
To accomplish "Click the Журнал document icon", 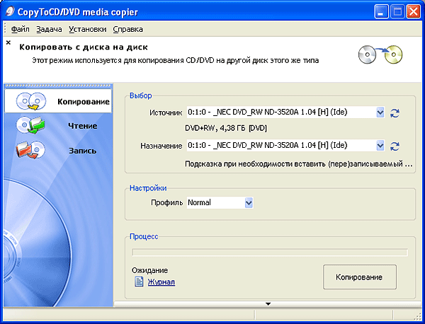I will click(139, 282).
